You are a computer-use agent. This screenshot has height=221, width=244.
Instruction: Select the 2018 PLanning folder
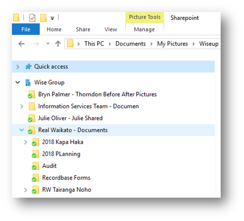(x=61, y=154)
